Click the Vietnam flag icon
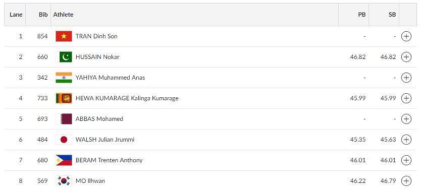 [x=64, y=36]
